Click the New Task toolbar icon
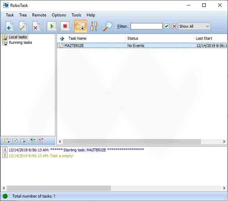Image resolution: width=228 pixels, height=201 pixels. tap(10, 27)
